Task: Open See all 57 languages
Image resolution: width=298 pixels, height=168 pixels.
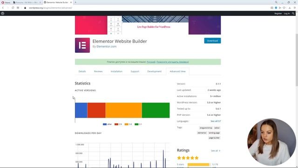Action: tap(216, 121)
